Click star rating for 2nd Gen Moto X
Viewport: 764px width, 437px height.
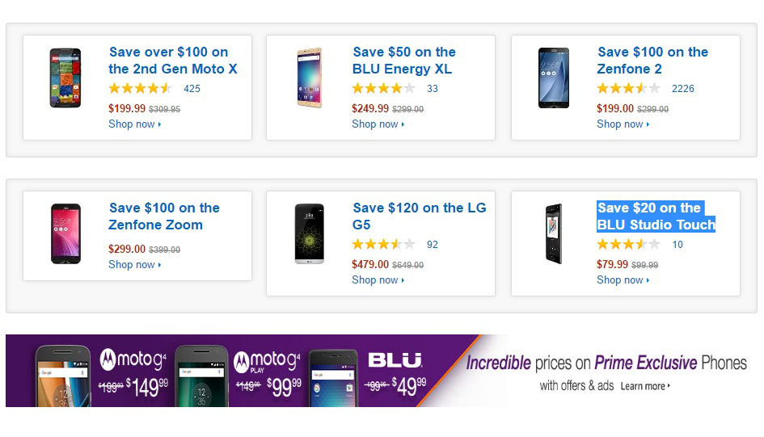pyautogui.click(x=140, y=89)
